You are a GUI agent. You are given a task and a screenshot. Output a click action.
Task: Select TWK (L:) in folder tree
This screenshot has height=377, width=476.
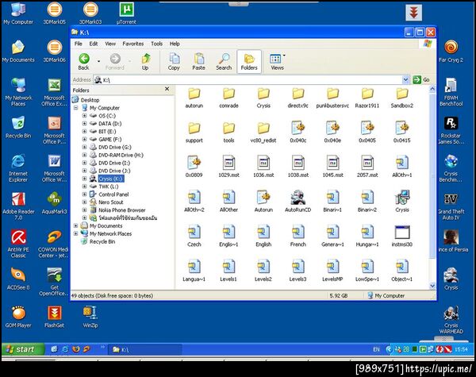click(109, 187)
